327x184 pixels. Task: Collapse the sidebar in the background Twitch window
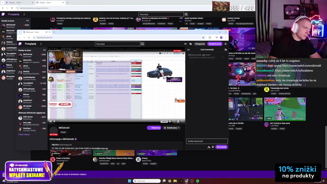click(x=27, y=21)
